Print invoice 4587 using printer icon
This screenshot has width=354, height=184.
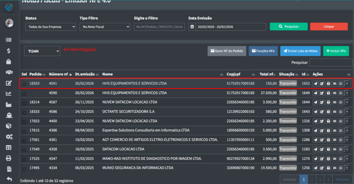click(328, 102)
